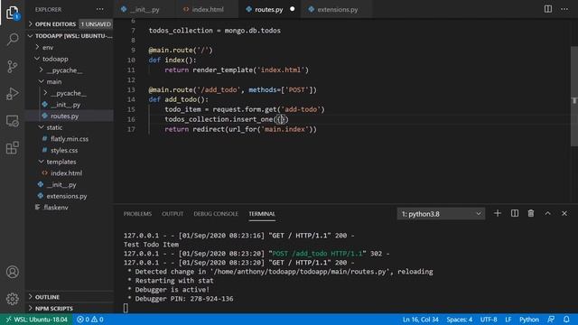Screen dimensions: 578x325
Task: Expand the OUTLINE section
Action: (x=70, y=297)
